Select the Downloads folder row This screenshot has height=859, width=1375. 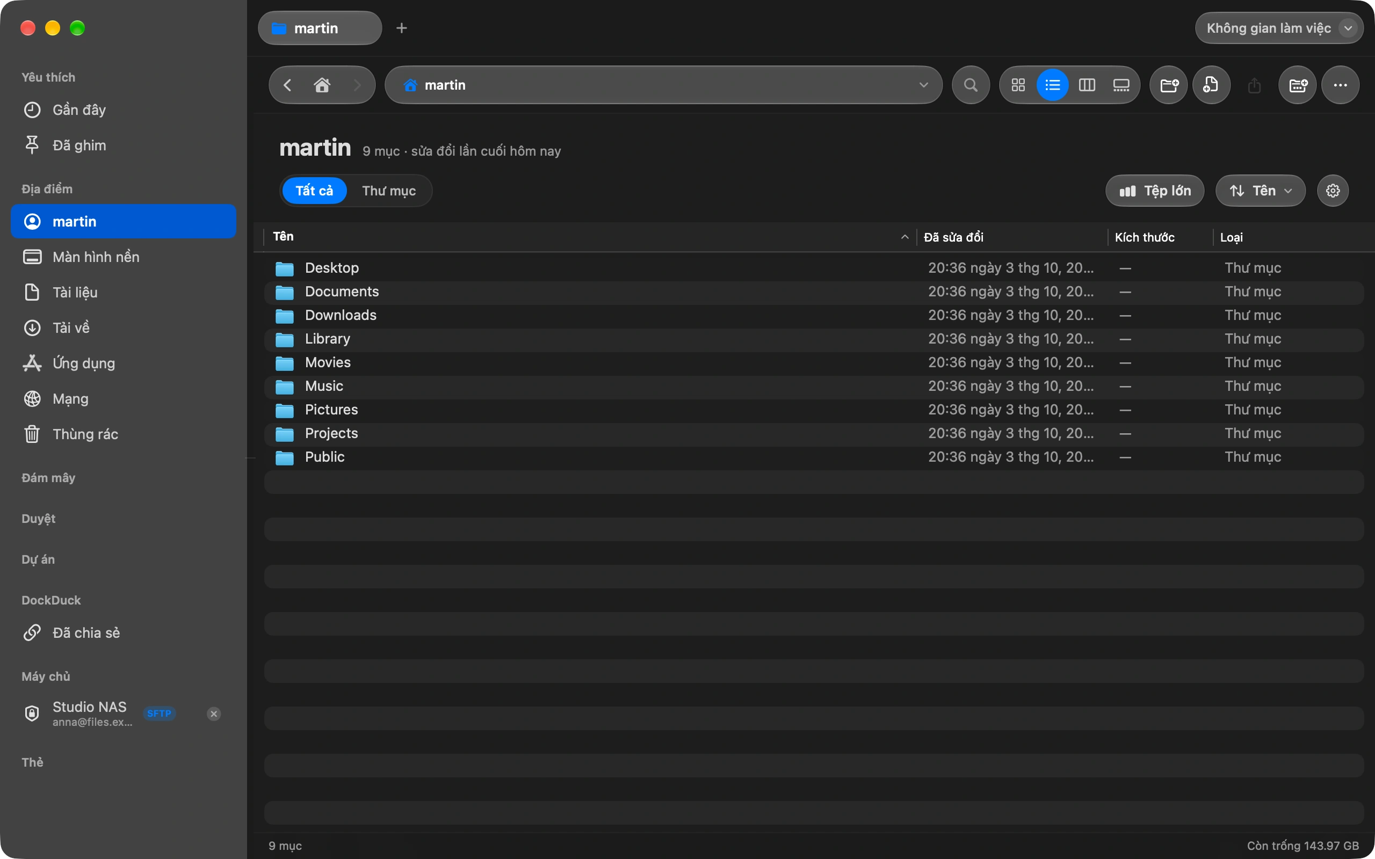pyautogui.click(x=814, y=315)
